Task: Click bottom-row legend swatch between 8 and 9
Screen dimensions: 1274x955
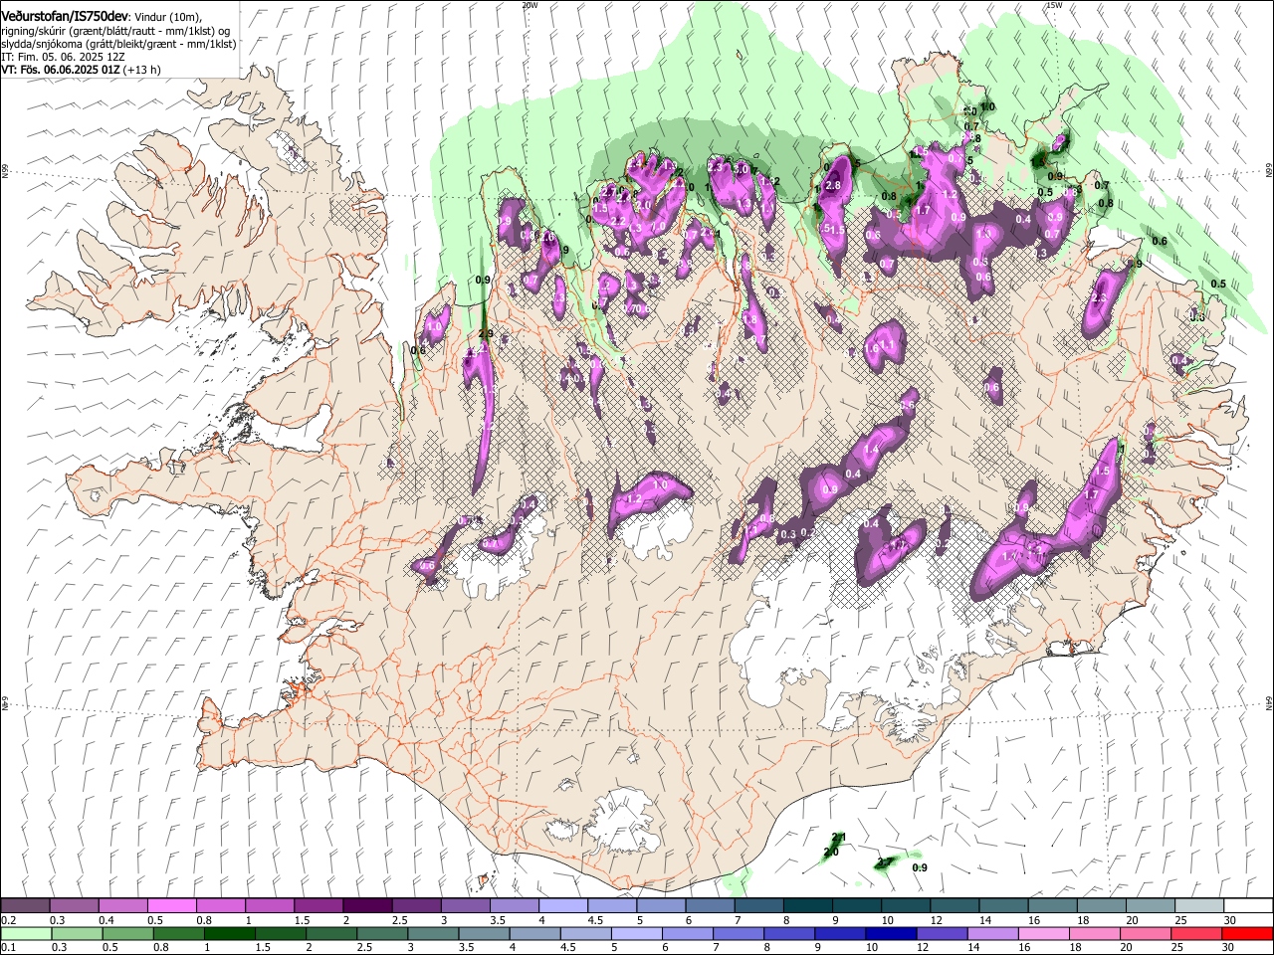Action: [788, 934]
